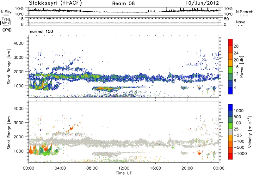Click the 24 value on Power colorbar
This screenshot has height=175, width=253.
236,53
